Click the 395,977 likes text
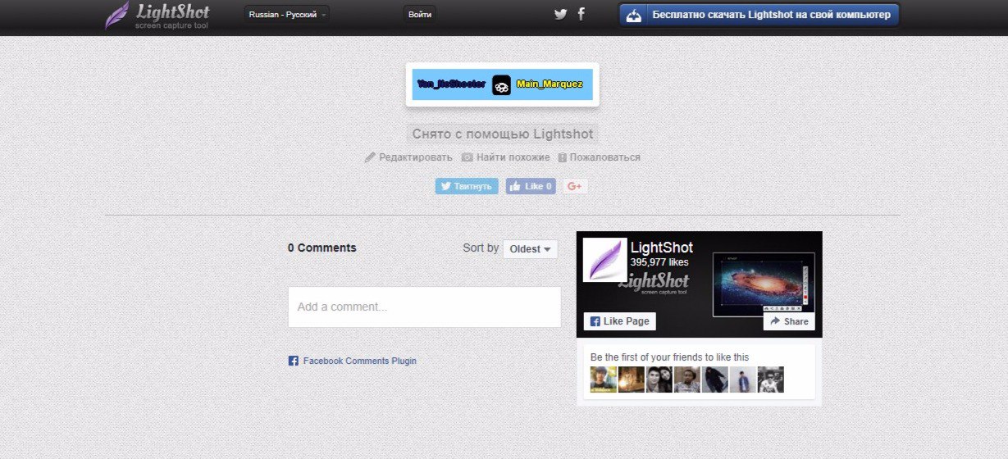 (x=659, y=262)
